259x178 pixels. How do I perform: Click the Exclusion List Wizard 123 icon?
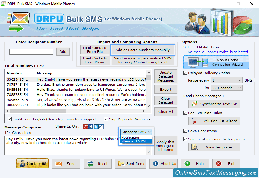[x=195, y=121]
